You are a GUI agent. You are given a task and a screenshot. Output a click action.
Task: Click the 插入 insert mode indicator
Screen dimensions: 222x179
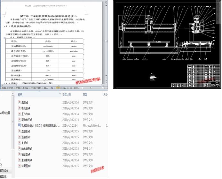coord(46,88)
